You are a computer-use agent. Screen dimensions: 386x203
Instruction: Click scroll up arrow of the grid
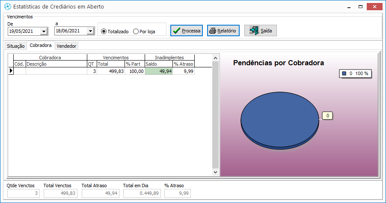pyautogui.click(x=215, y=58)
